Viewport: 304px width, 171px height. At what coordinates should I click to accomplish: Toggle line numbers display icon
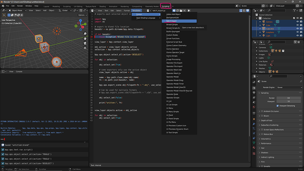coord(241,11)
